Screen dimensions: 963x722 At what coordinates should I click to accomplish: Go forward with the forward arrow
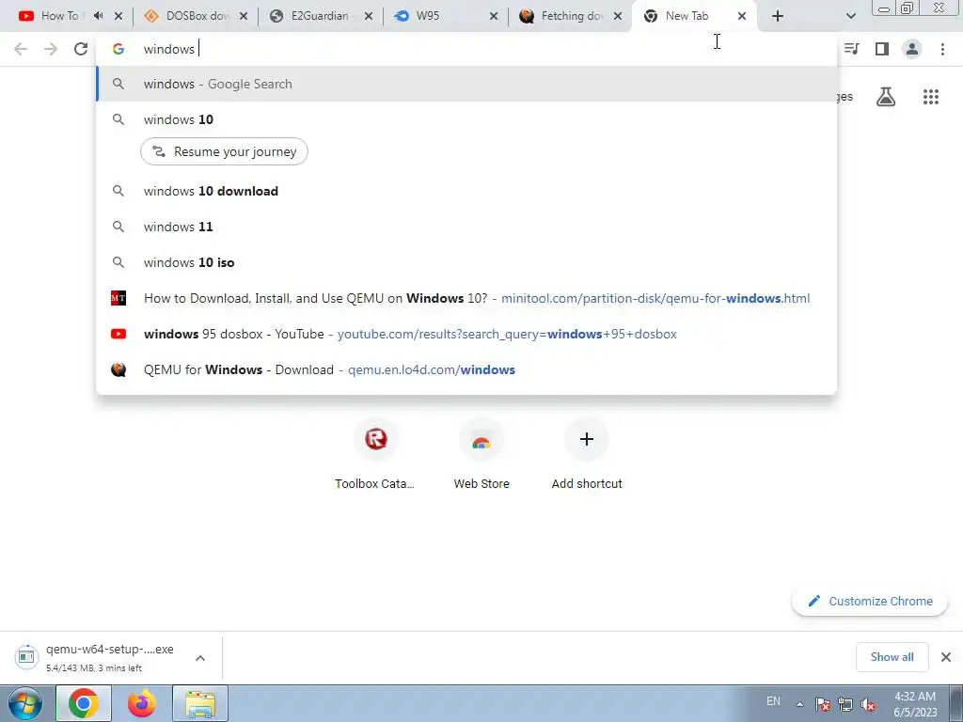tap(51, 49)
